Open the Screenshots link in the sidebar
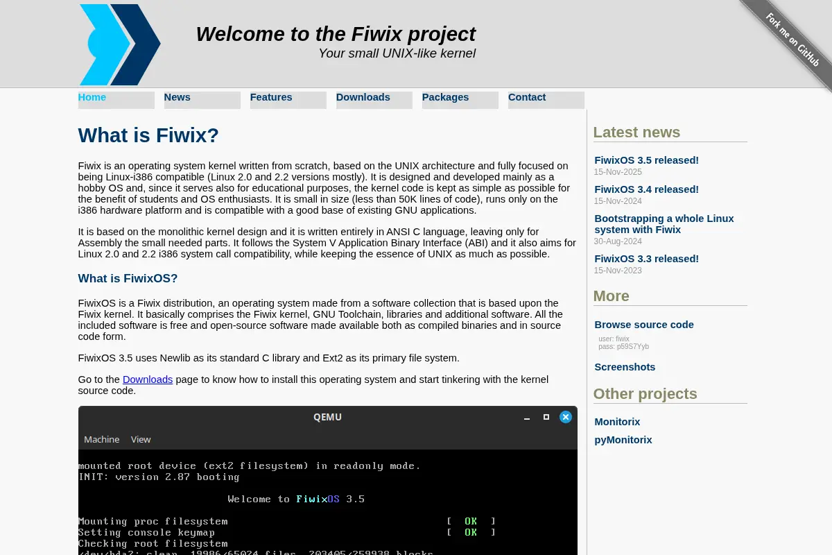Viewport: 832px width, 555px height. [625, 367]
